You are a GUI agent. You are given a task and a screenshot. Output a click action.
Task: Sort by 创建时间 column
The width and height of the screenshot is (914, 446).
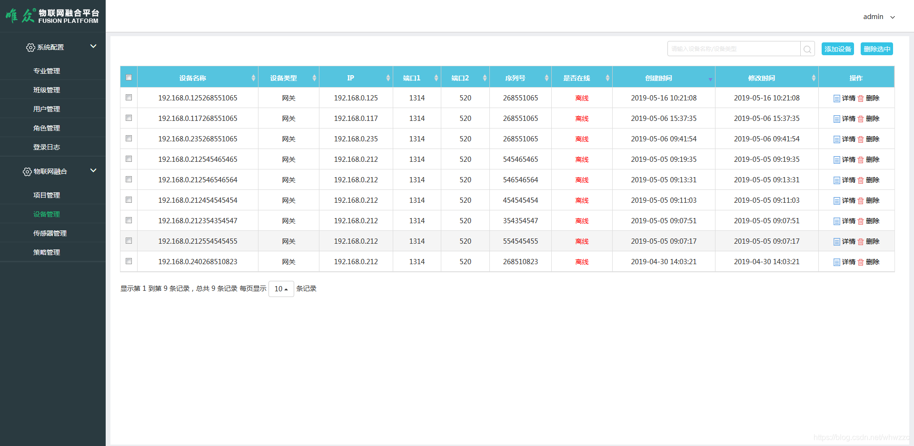(x=664, y=78)
